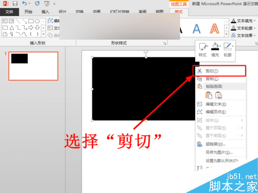The height and width of the screenshot is (193, 258).
Task: Open the 格式 Format tab under drawing tools
Action: (x=179, y=12)
